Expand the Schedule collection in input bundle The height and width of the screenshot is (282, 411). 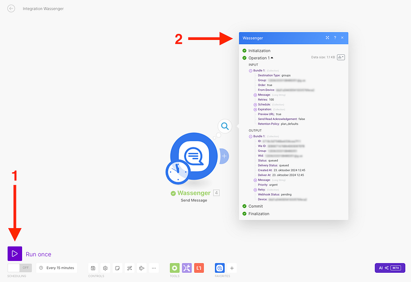(x=255, y=105)
